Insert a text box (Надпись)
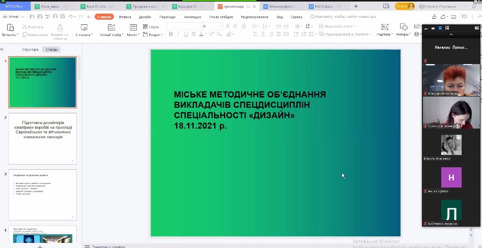482x248 pixels. 384,27
